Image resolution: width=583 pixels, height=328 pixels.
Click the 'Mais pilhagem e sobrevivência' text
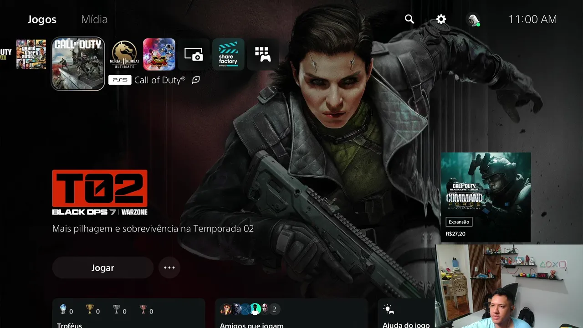(x=153, y=229)
